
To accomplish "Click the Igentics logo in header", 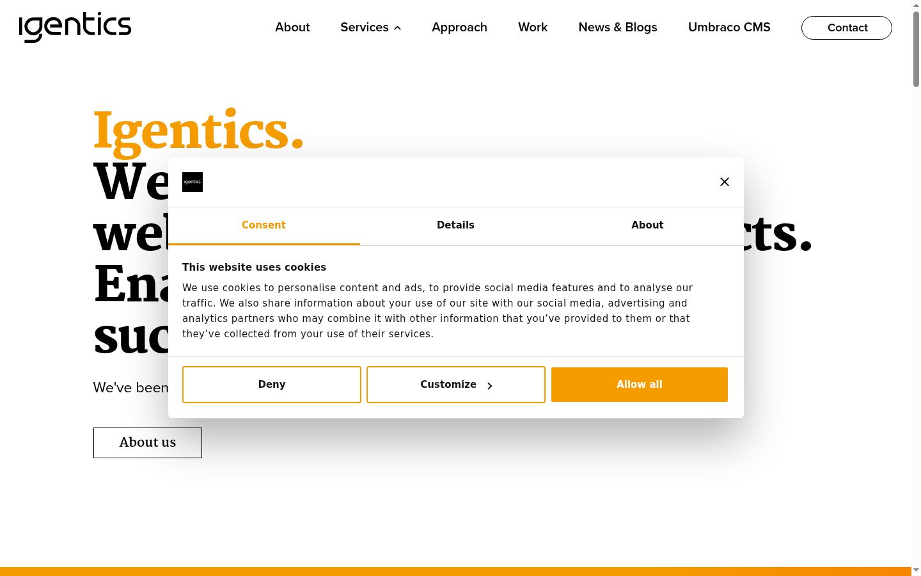I will point(75,28).
